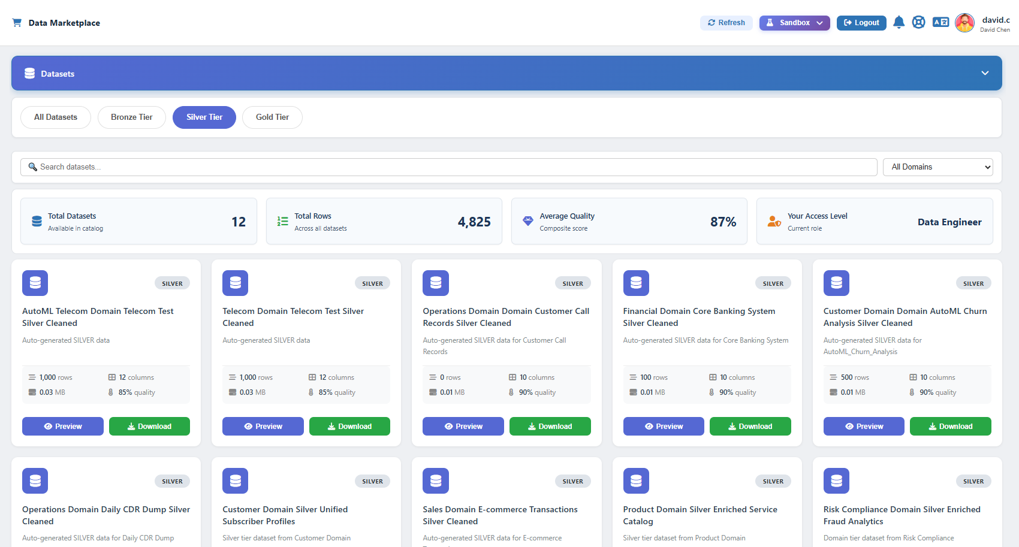Click the Refresh button

[726, 22]
